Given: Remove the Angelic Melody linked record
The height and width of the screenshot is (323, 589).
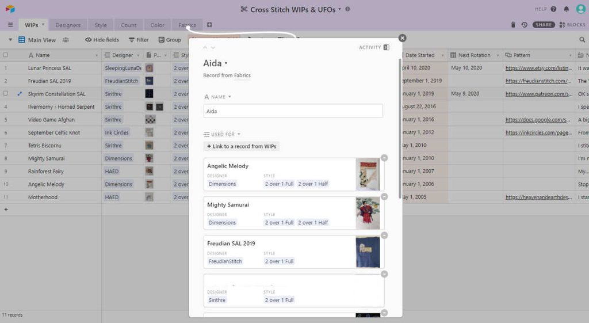Looking at the screenshot, I should (384, 158).
